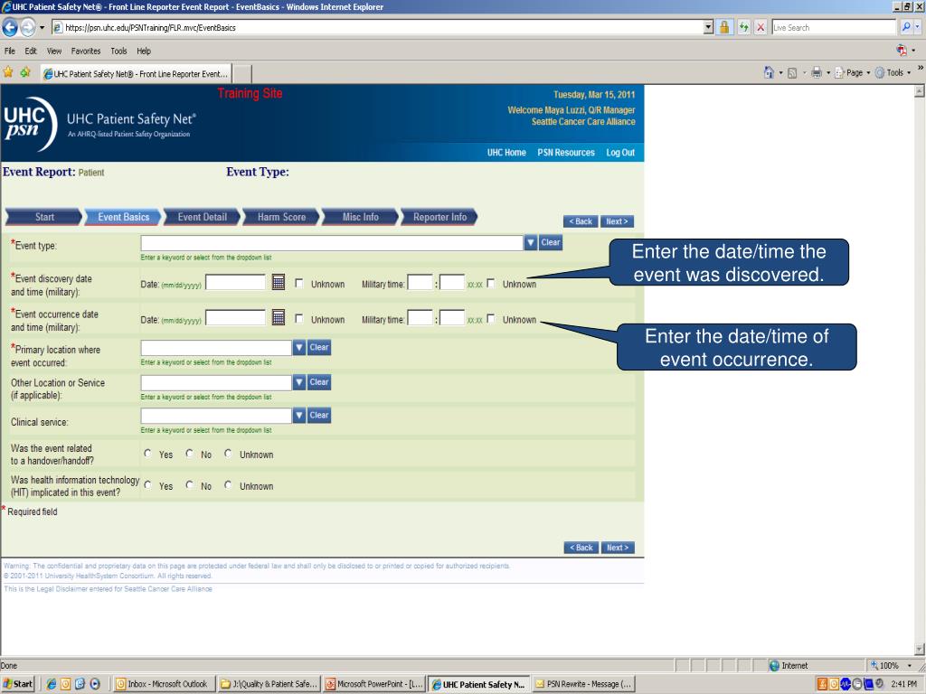This screenshot has height=694, width=926.
Task: Select No for handover/handoff related
Action: coord(190,454)
